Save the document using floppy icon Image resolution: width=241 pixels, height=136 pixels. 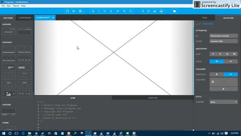coord(80,11)
